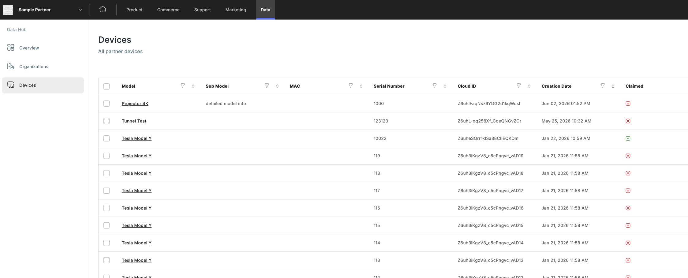Viewport: 688px width, 278px height.
Task: Select Devices in the sidebar
Action: [43, 85]
